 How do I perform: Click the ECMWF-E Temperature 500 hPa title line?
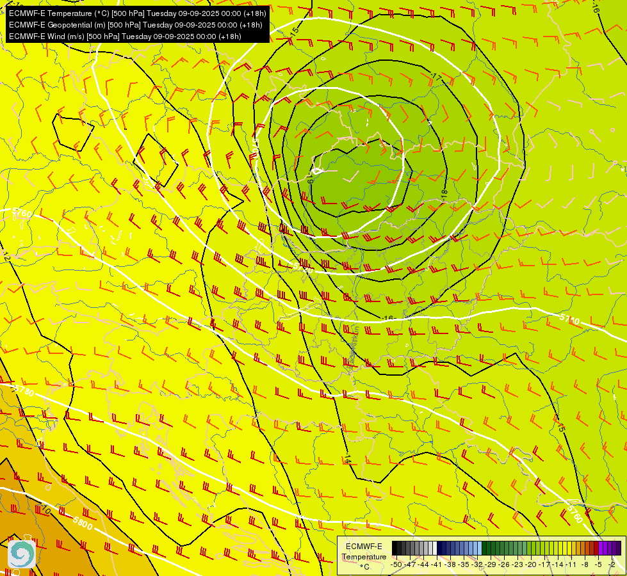coord(137,13)
